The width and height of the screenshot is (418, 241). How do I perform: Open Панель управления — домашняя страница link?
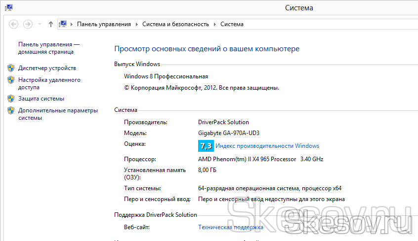49,48
